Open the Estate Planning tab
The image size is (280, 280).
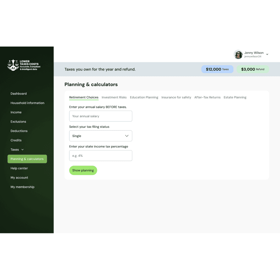[235, 97]
